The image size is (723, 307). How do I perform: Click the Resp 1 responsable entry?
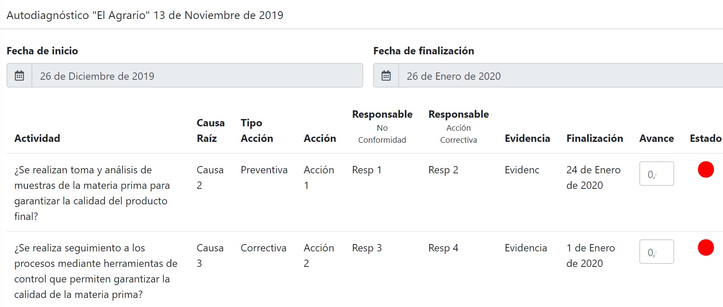(367, 169)
